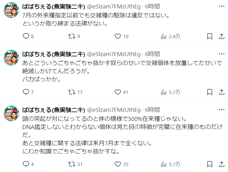Viewport: 228px width, 172px height.
Task: Open the 6時間 timestamp of first tweet
Action: click(x=152, y=6)
